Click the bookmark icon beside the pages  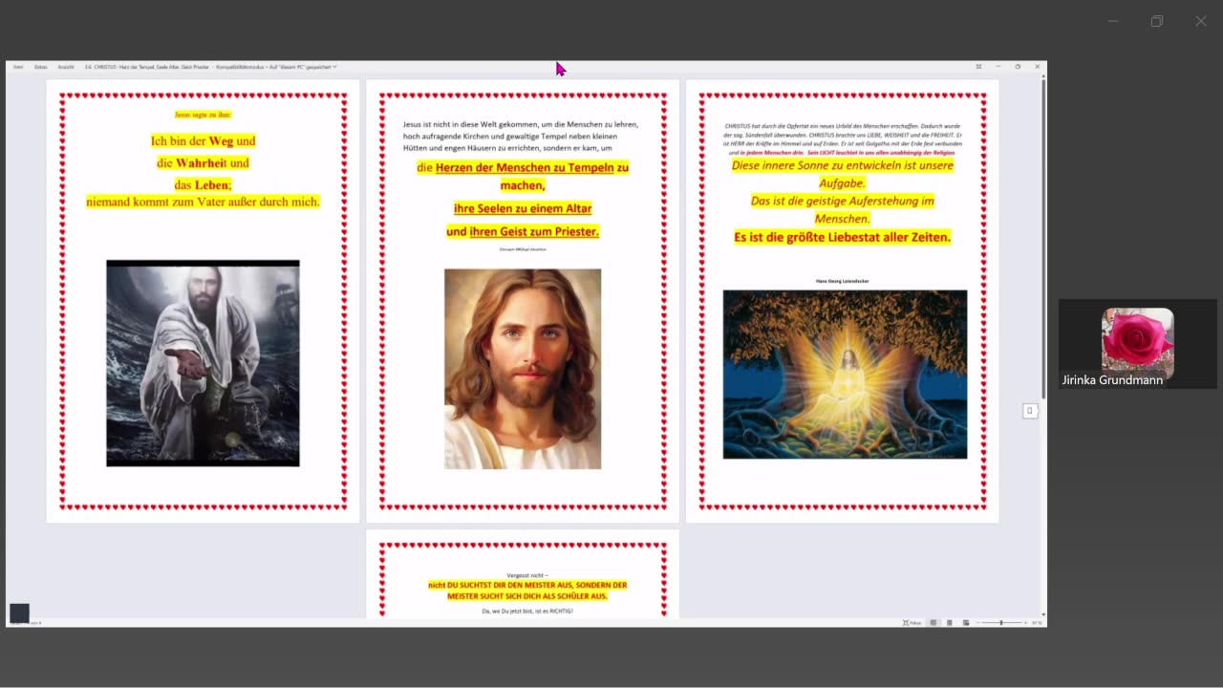pos(1030,411)
